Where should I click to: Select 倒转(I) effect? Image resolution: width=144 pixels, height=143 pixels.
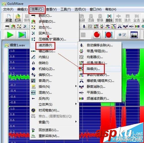[54, 63]
